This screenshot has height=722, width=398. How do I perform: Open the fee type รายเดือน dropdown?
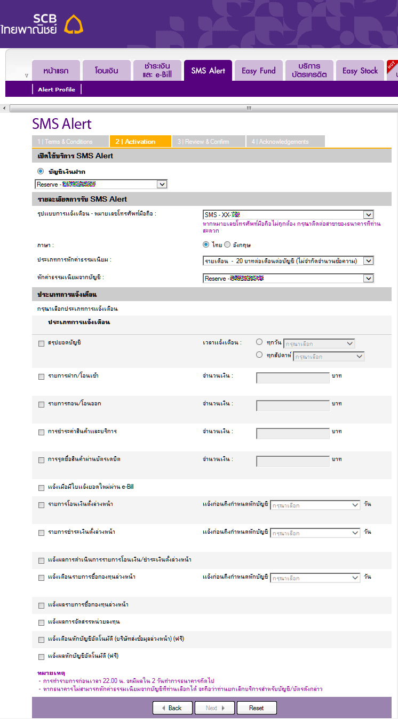(x=289, y=260)
